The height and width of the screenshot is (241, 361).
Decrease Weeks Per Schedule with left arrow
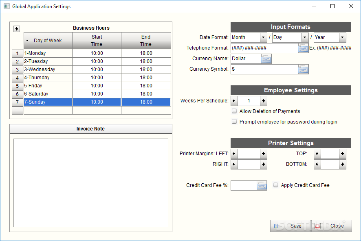[x=234, y=101]
